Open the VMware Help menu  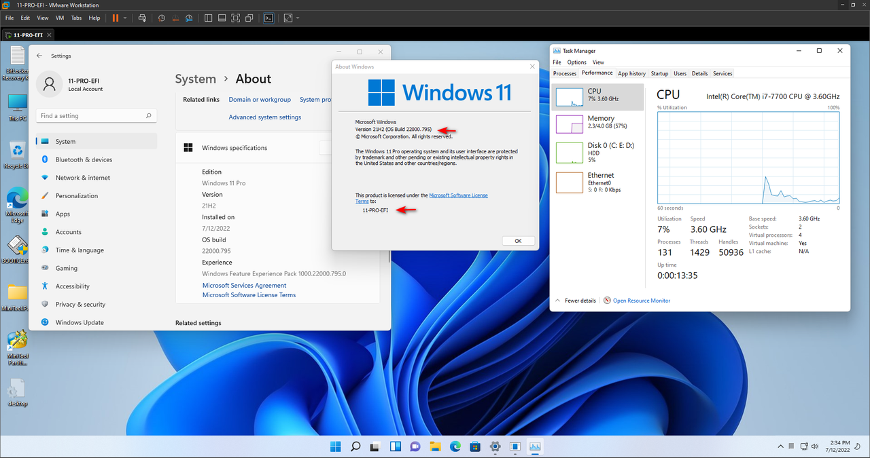94,18
